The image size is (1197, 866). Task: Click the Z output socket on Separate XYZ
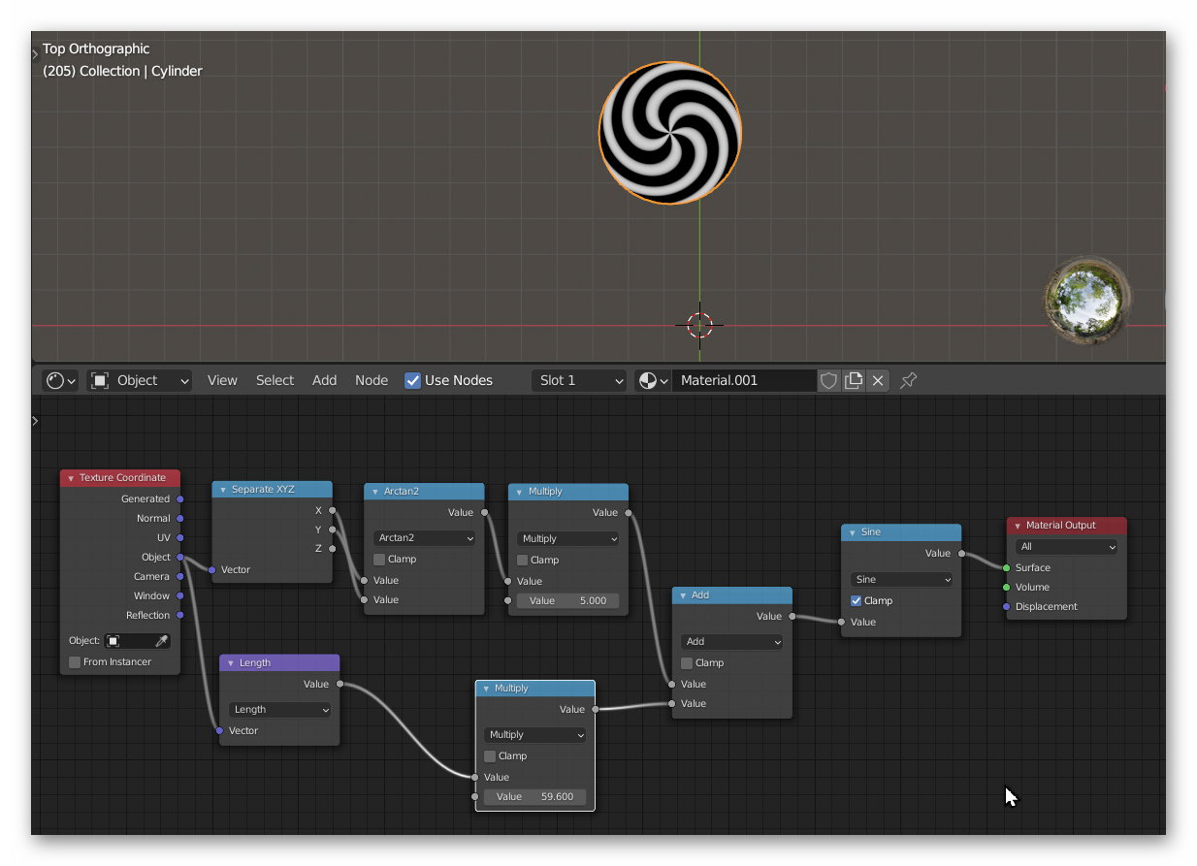pos(332,549)
